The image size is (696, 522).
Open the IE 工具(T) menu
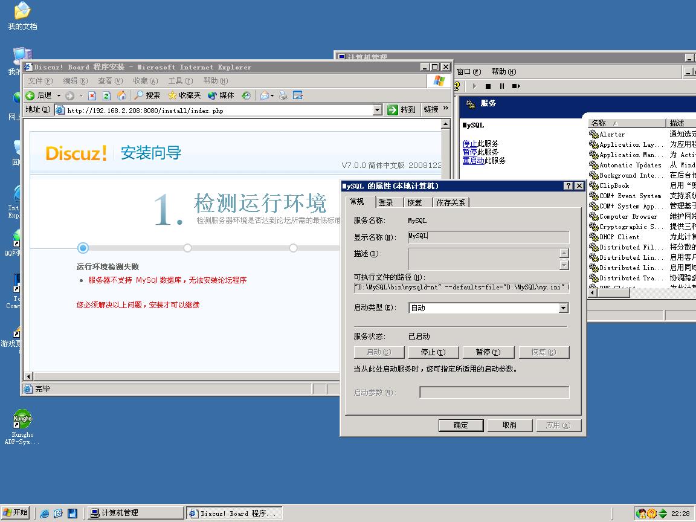[x=181, y=81]
